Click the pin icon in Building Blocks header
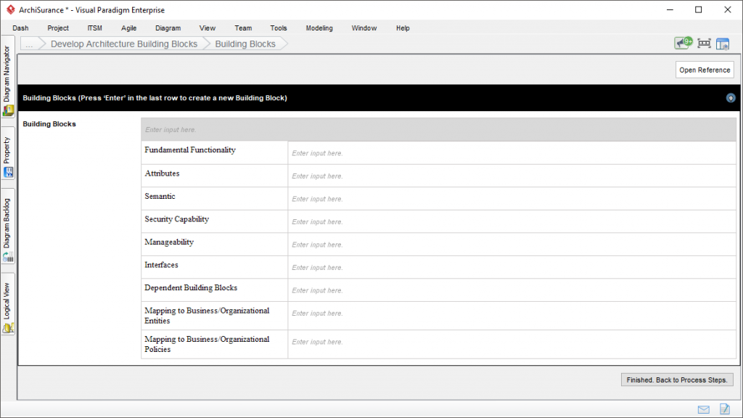This screenshot has height=418, width=743. (x=731, y=98)
